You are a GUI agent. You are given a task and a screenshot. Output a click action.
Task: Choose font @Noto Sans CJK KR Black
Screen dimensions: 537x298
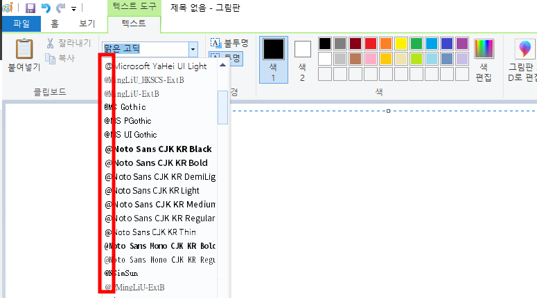coord(159,149)
